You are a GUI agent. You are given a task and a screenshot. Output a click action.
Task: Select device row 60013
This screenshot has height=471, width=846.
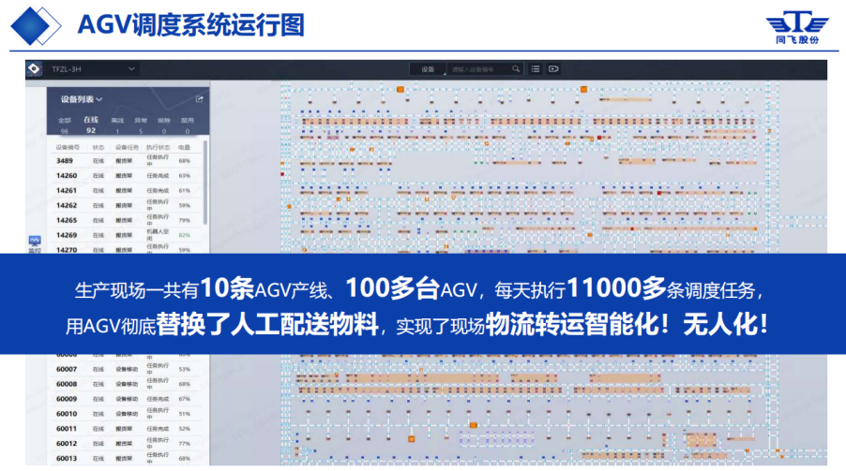[128, 458]
